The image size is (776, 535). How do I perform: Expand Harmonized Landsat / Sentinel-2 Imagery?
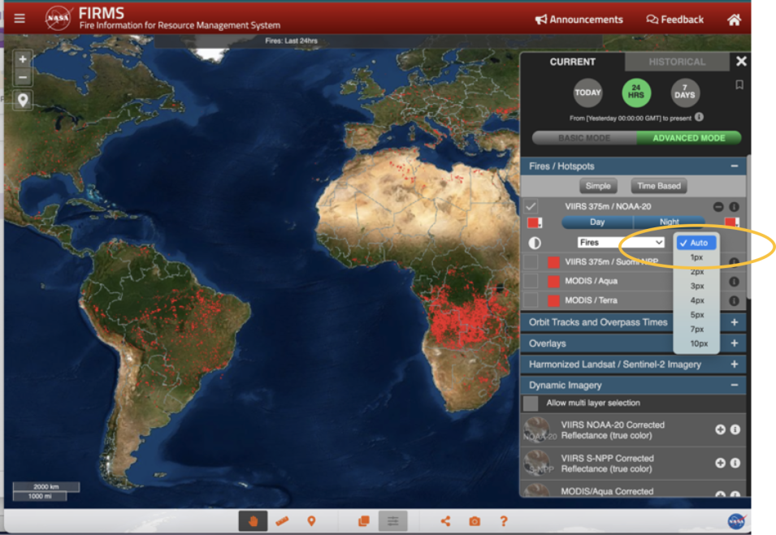tap(735, 365)
